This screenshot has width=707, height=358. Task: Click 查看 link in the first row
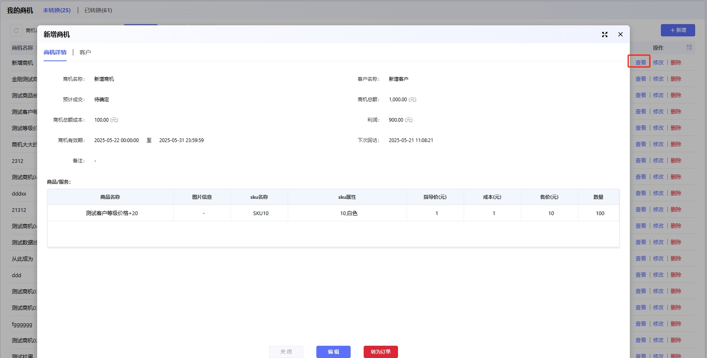coord(640,62)
